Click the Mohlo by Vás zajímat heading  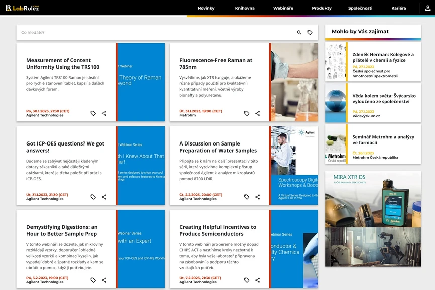tap(360, 31)
